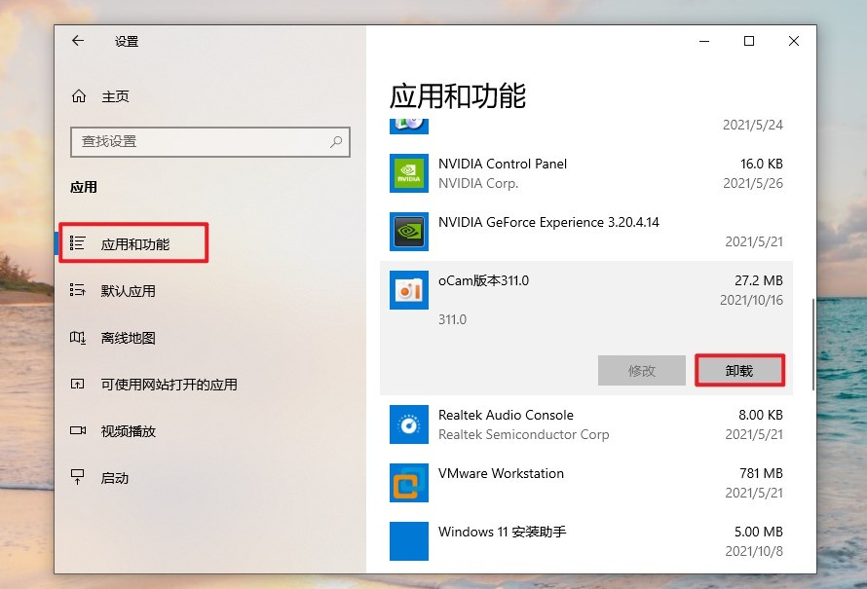Click the NVIDIA Corp. publisher text

click(478, 183)
